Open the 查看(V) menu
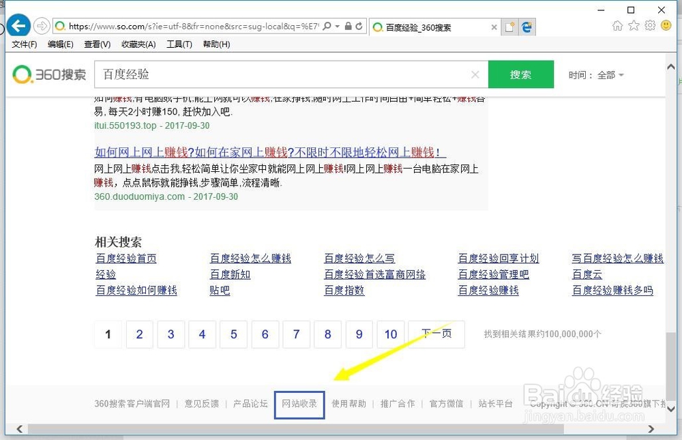 97,44
